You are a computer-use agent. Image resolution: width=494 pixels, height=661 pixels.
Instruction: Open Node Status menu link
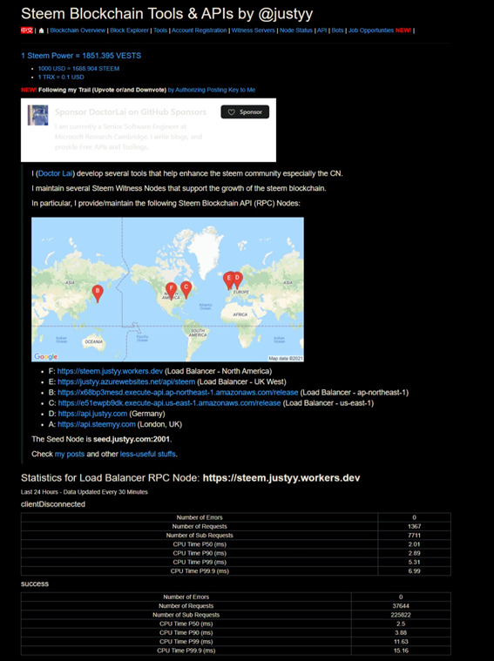tap(296, 30)
